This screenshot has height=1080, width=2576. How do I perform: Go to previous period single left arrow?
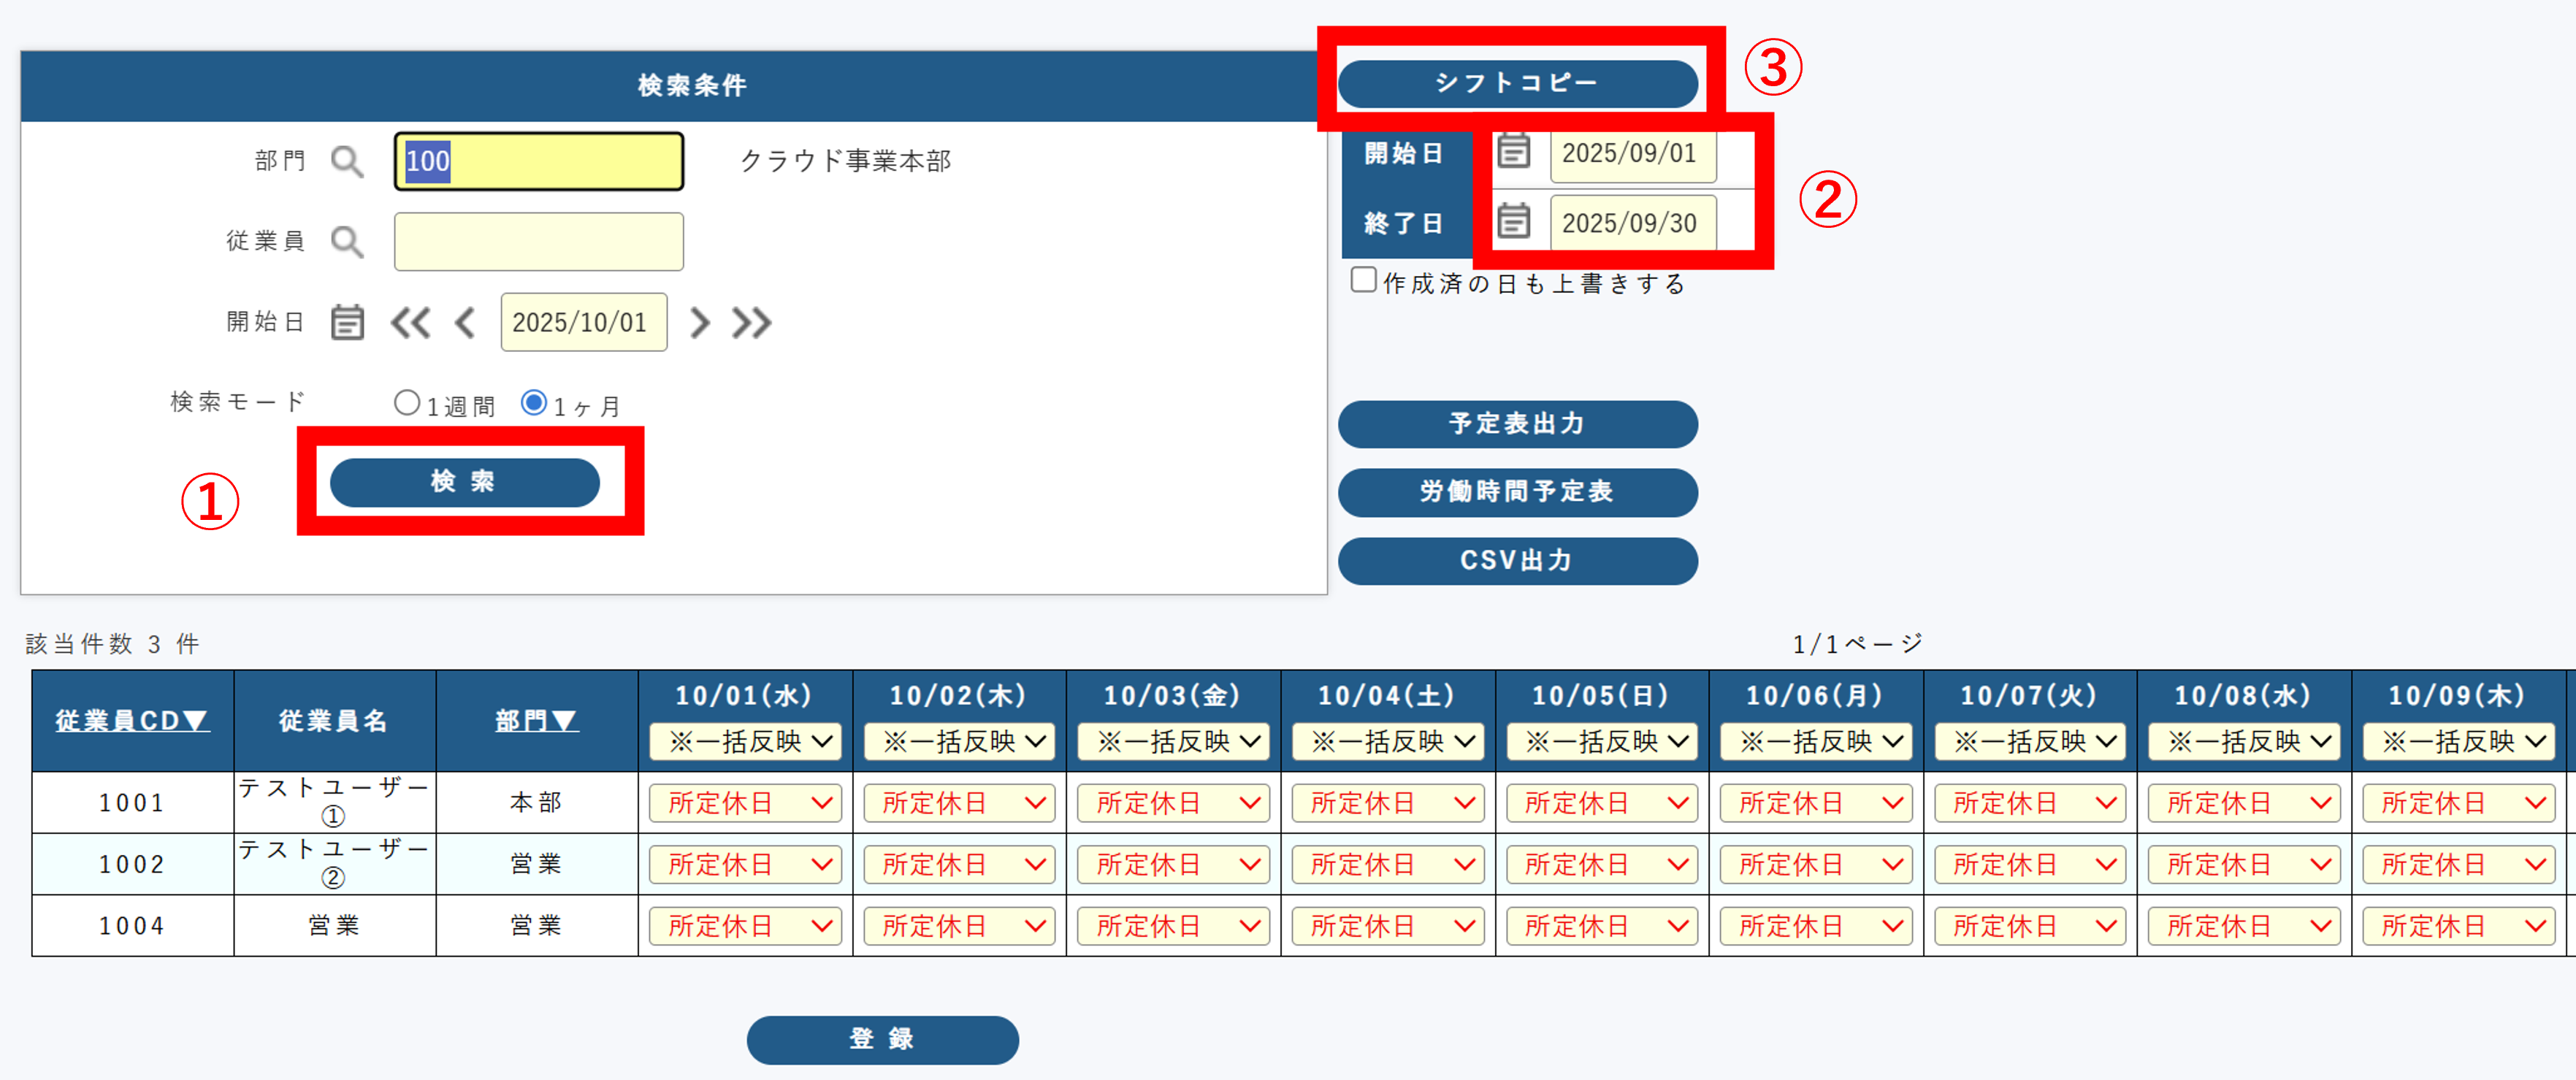pos(465,323)
